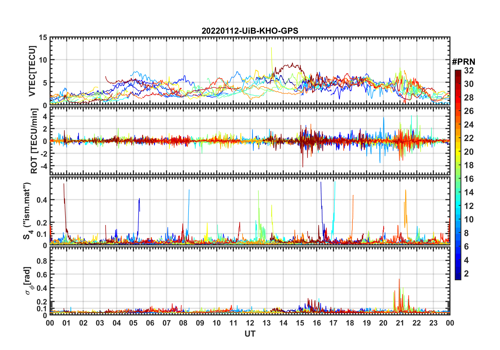
Task: Select the colorbar tick label "26"
Action: point(469,111)
